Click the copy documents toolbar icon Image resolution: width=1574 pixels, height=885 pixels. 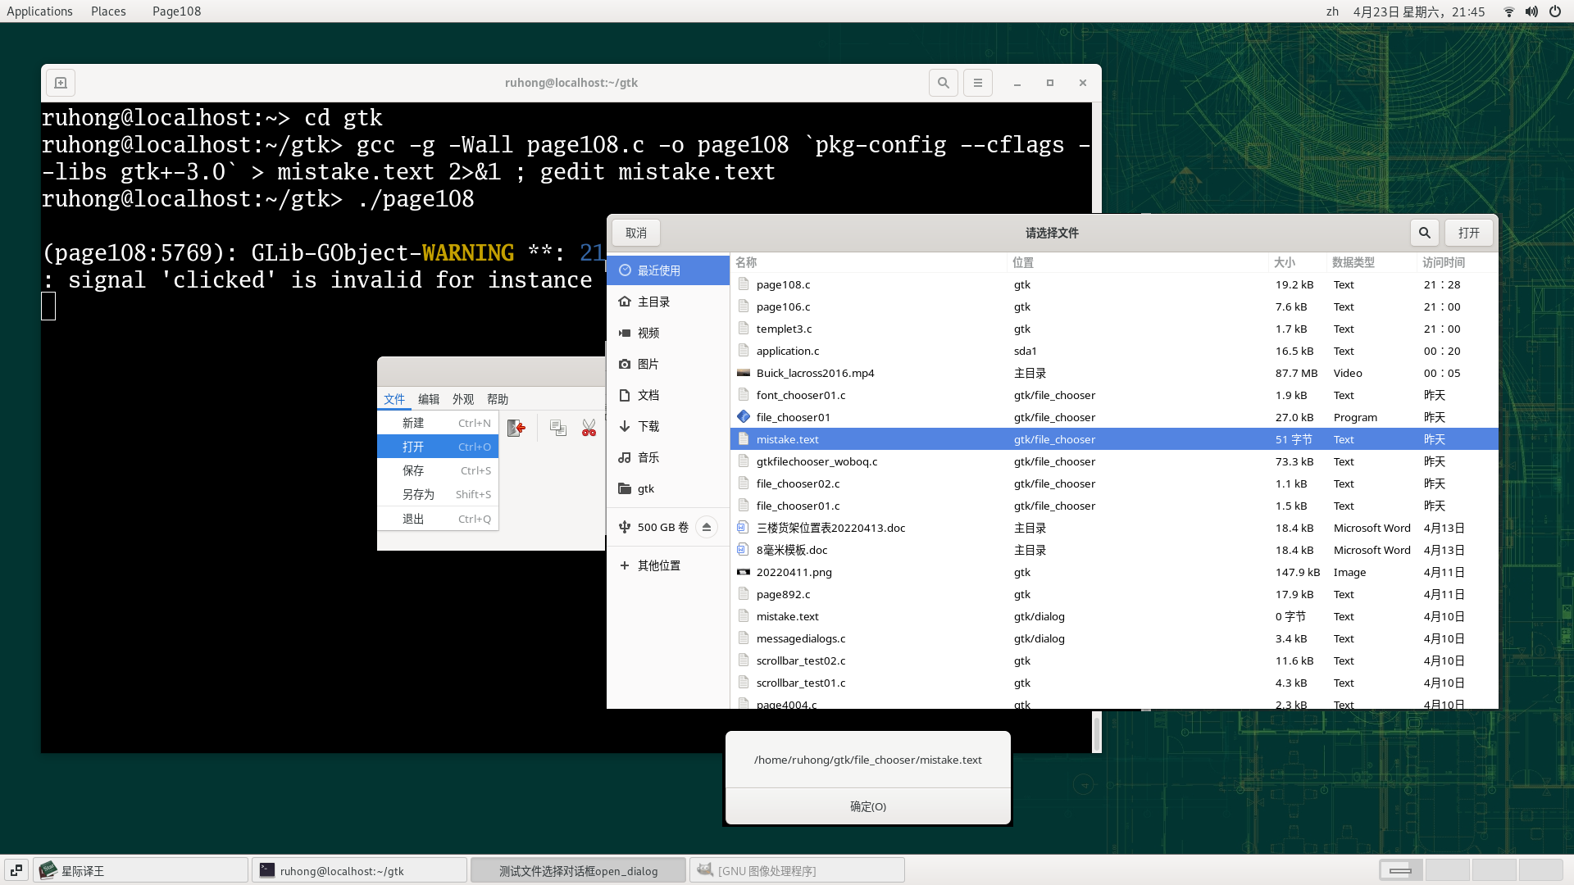[x=558, y=428]
